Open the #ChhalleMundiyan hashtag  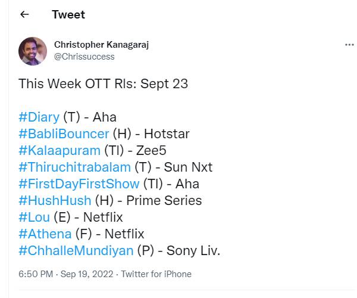pyautogui.click(x=76, y=250)
